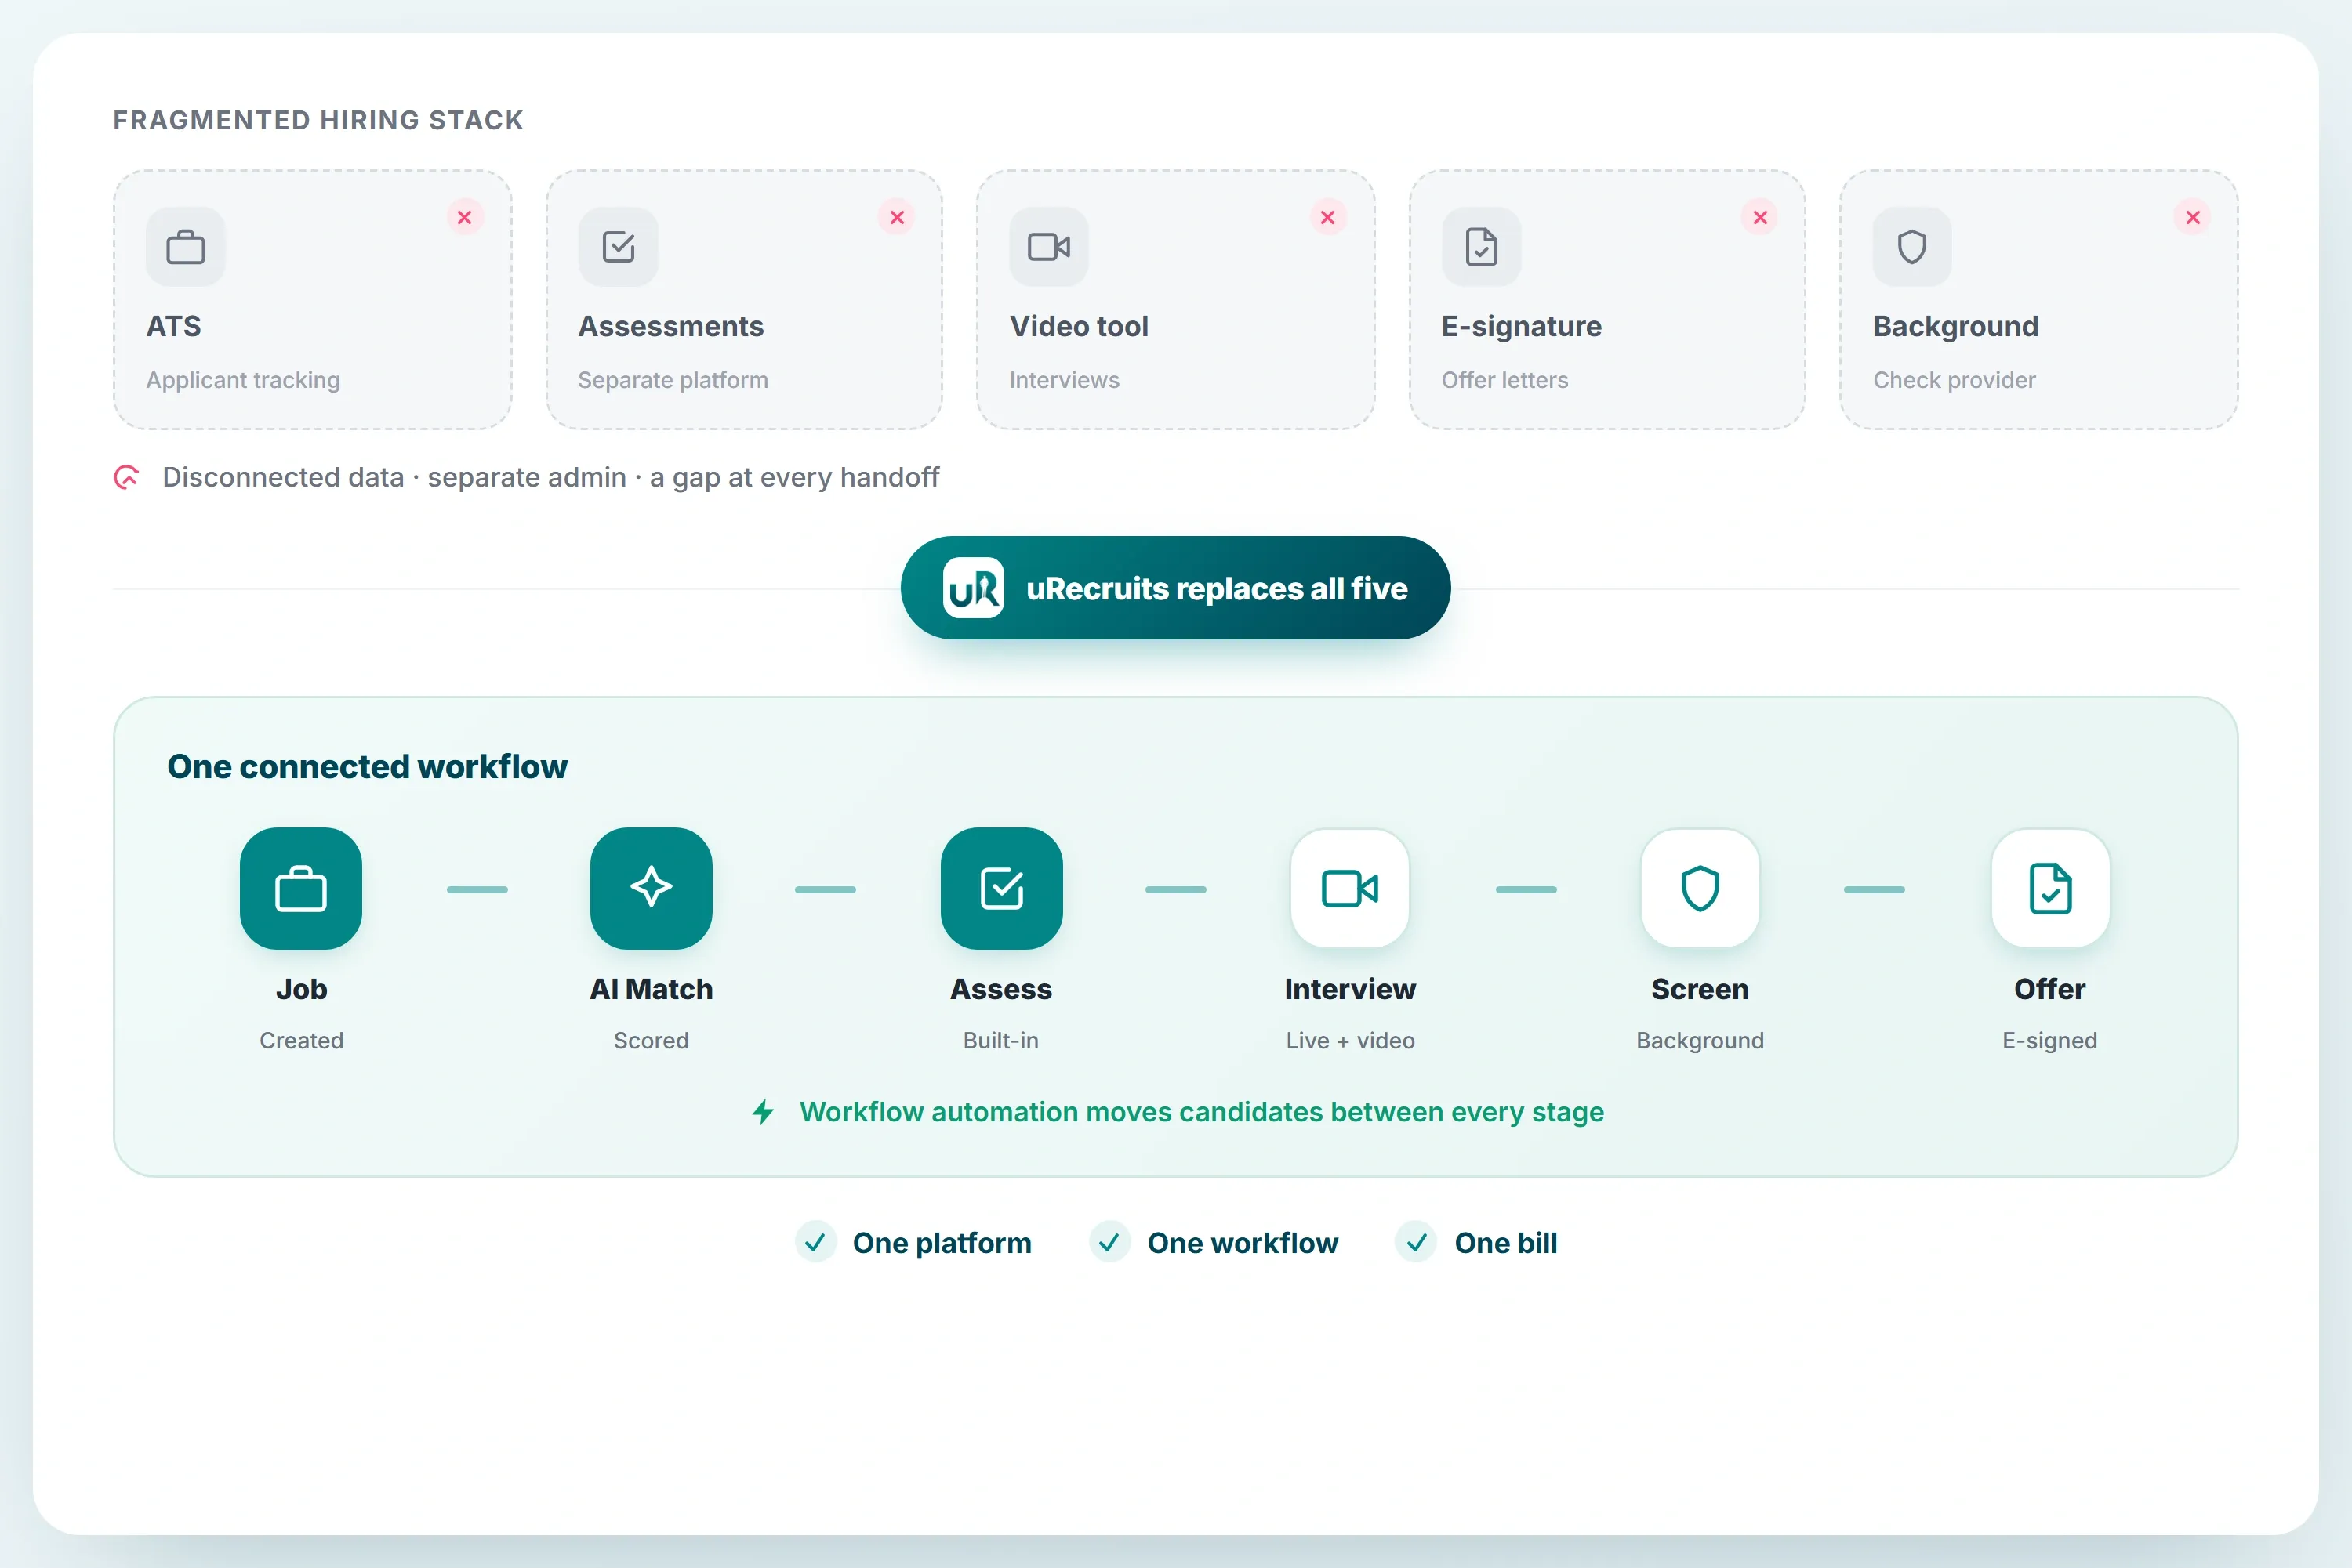This screenshot has width=2352, height=1568.
Task: Click the Background card title
Action: (x=1956, y=326)
